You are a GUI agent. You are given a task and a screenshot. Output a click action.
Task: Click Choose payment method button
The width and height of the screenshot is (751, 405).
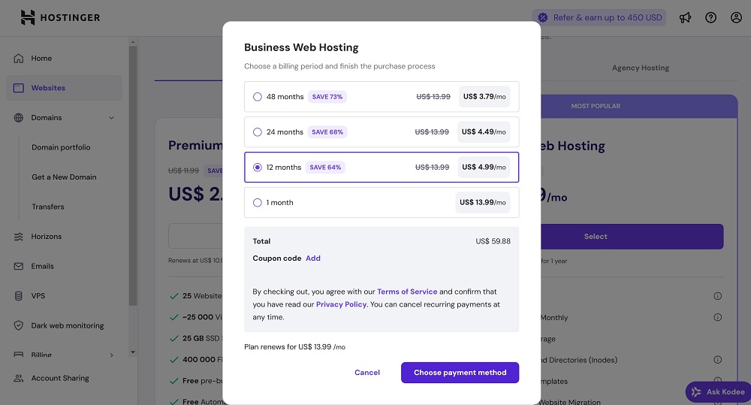pyautogui.click(x=460, y=373)
